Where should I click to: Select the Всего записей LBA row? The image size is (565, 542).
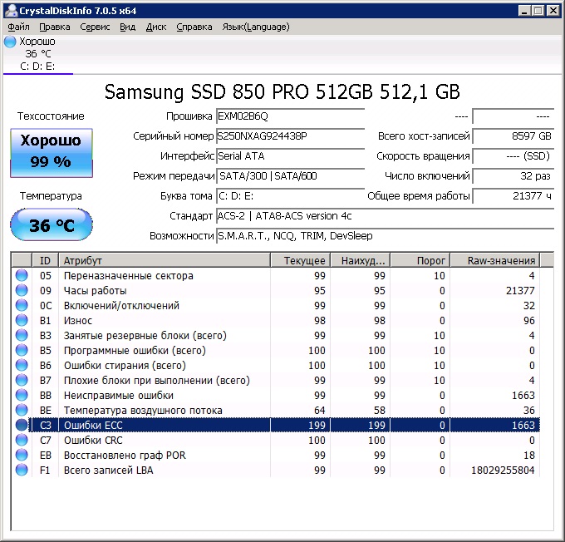(276, 470)
